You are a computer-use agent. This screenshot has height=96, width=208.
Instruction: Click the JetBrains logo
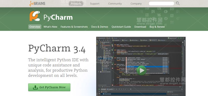pos(37,4)
